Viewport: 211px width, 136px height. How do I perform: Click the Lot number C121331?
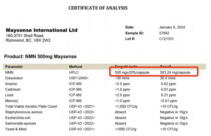(x=166, y=39)
